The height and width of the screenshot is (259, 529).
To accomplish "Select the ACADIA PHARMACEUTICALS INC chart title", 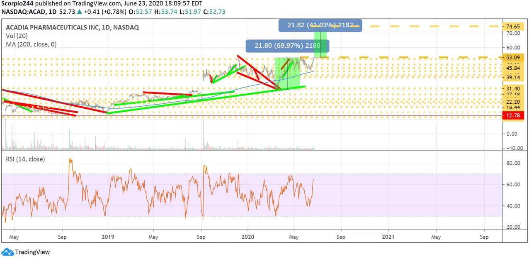I will pyautogui.click(x=72, y=27).
